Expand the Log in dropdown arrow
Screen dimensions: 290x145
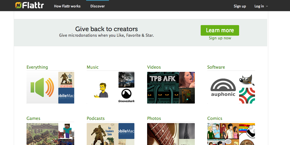(x=267, y=6)
